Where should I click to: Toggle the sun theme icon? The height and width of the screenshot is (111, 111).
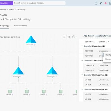(101, 3)
